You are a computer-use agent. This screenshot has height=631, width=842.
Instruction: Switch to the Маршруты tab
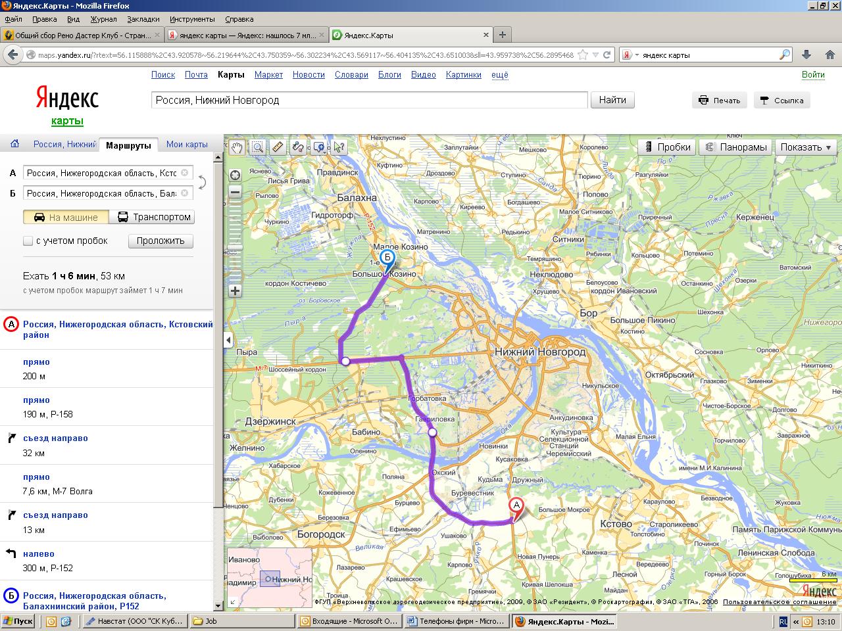(x=128, y=145)
